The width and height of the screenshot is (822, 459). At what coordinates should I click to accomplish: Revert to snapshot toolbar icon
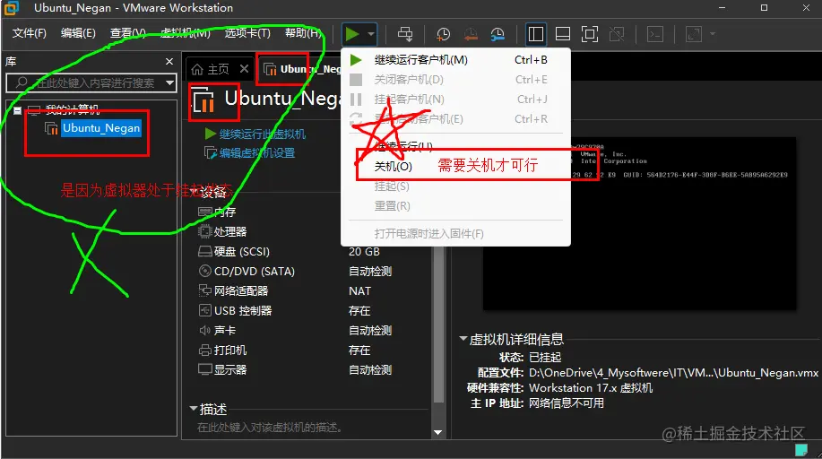pos(471,34)
